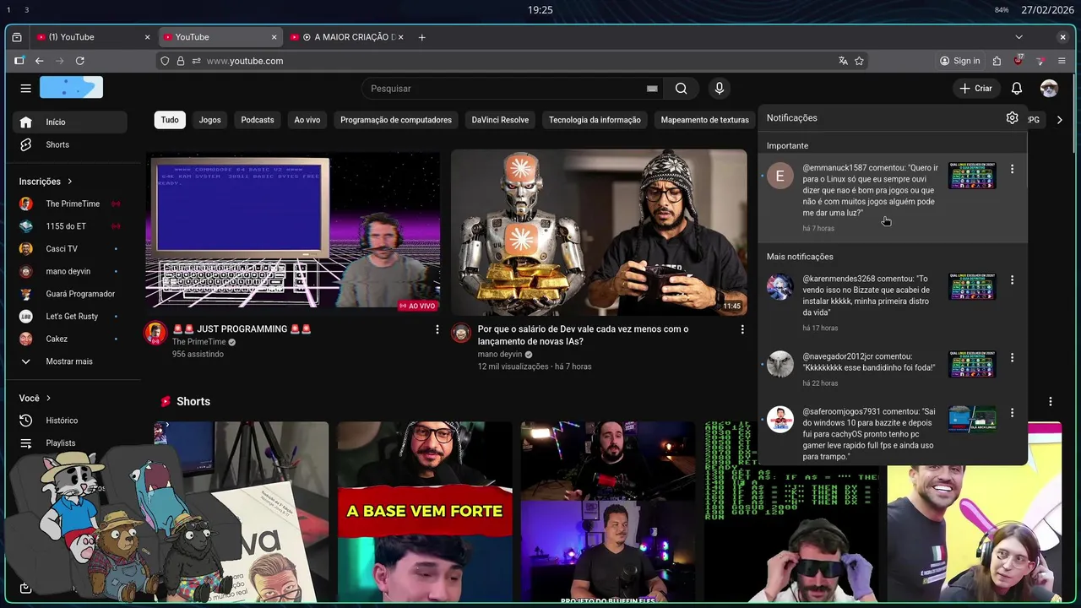
Task: Open Let's Get Rusty subscription
Action: pos(70,316)
